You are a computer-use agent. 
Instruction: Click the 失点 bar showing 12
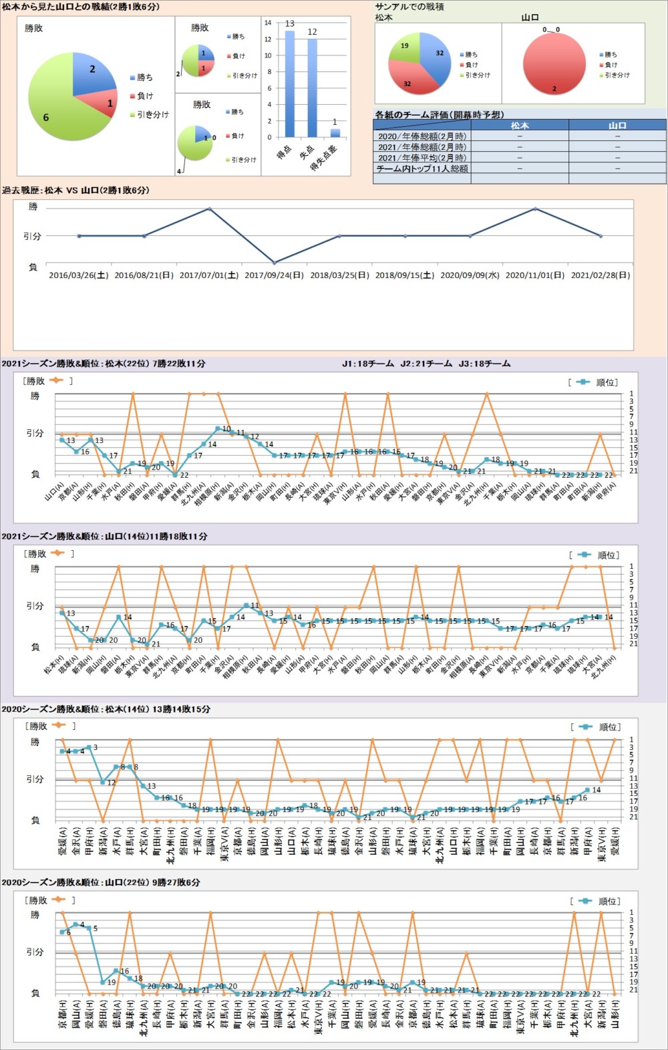coord(312,88)
